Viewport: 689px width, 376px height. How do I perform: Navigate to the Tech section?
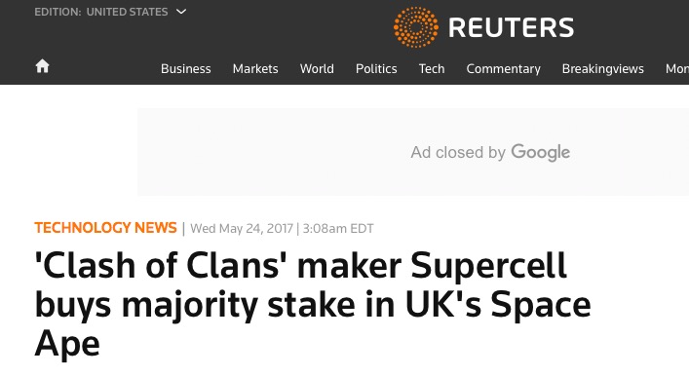(432, 69)
